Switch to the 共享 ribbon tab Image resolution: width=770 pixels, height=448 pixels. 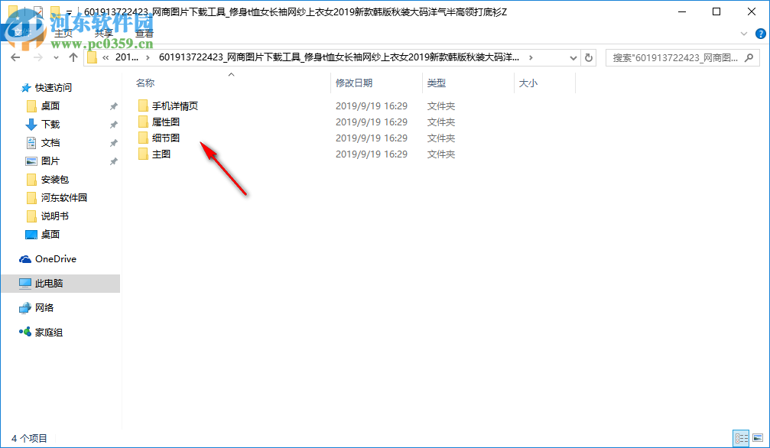coord(104,33)
